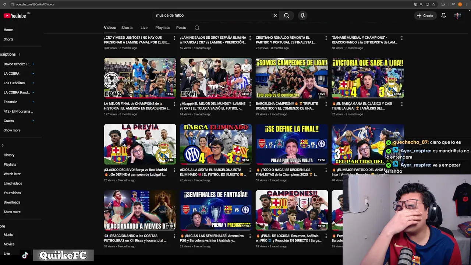This screenshot has height=265, width=471.
Task: Open options for CR7 Y MESSI JUNTOS video
Action: (174, 38)
